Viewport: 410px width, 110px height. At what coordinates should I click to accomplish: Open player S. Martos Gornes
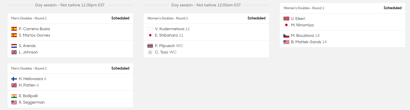[x=34, y=35]
